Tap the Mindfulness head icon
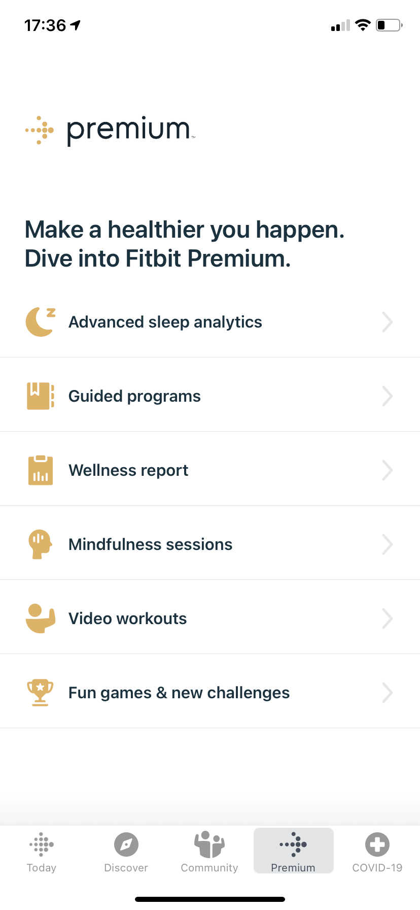Screen dimensions: 420x910 [40, 544]
